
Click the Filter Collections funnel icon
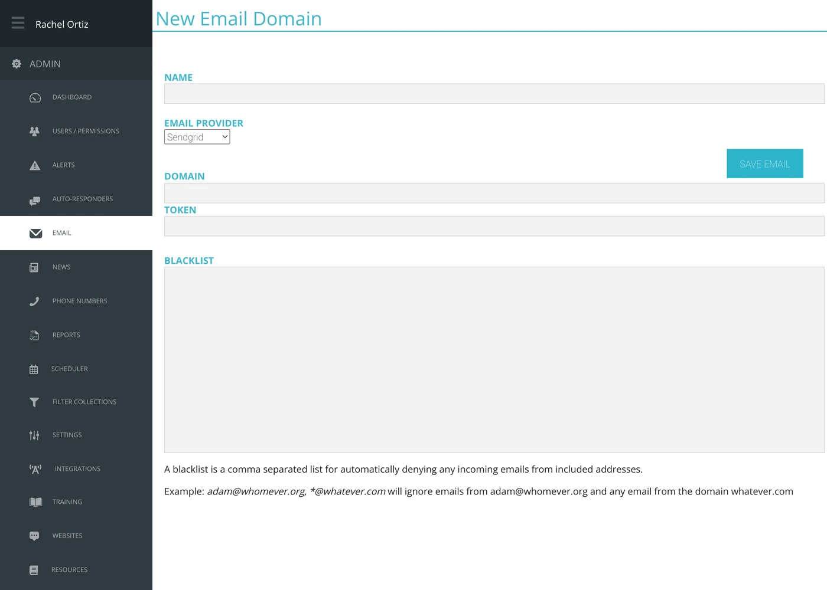[x=34, y=402]
